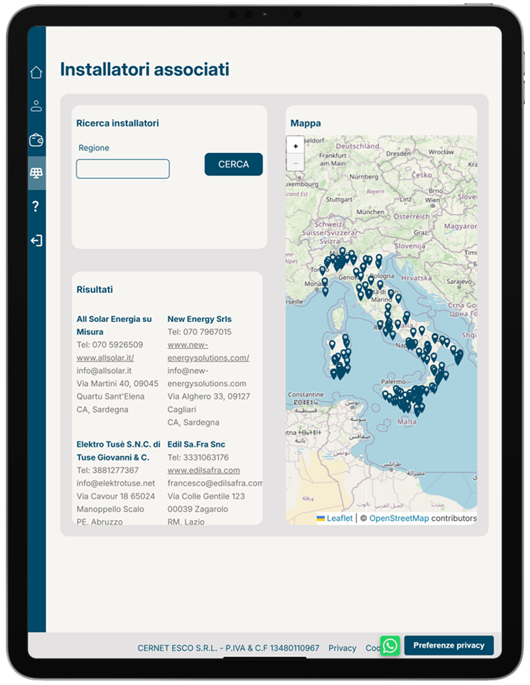The image size is (530, 685).
Task: Open the question mark help icon
Action: point(36,207)
